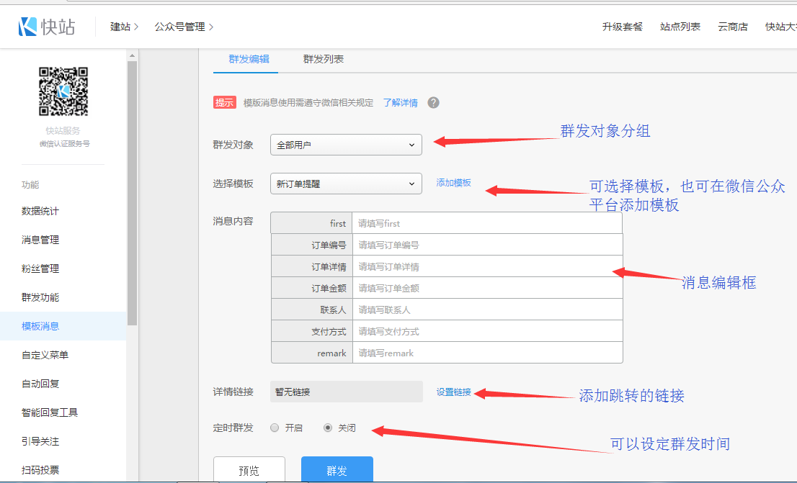
Task: Click the blue 群发 send button
Action: [337, 470]
